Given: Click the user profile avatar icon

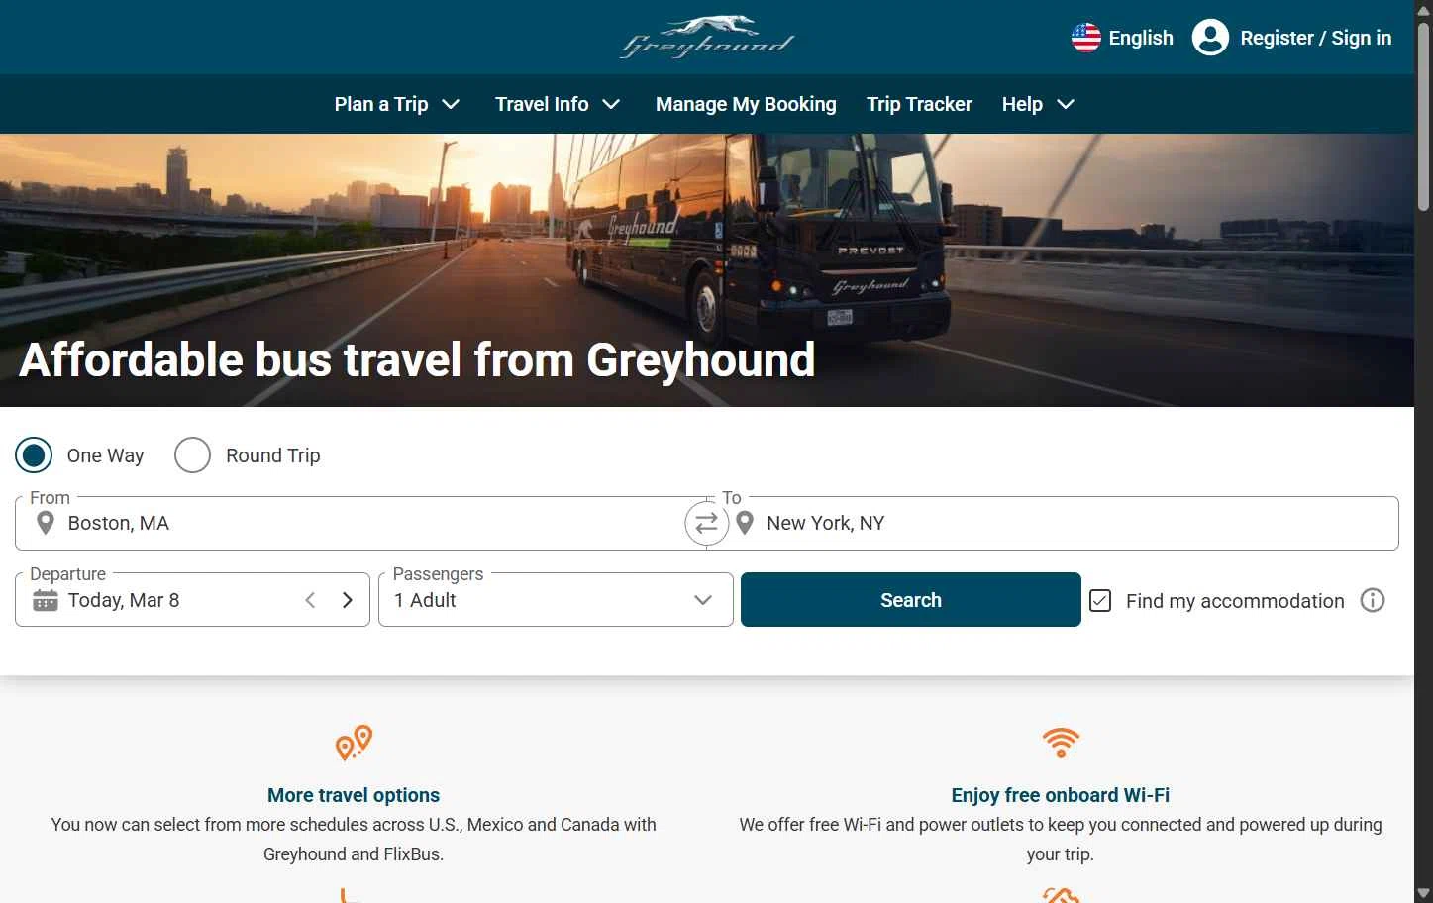Looking at the screenshot, I should (1210, 38).
